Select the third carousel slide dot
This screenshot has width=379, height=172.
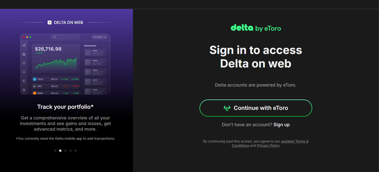point(65,151)
